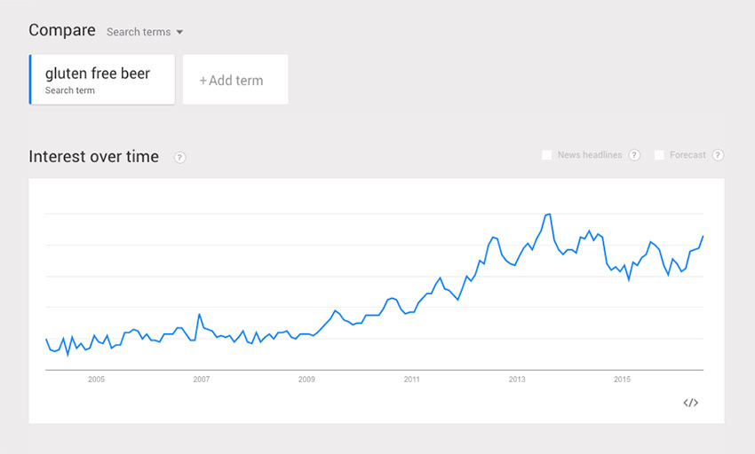Click the 2015 label on the time axis
This screenshot has width=755, height=454.
622,380
